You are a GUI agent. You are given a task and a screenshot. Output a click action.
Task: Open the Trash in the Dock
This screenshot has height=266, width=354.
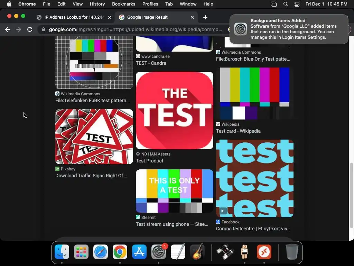pyautogui.click(x=292, y=252)
